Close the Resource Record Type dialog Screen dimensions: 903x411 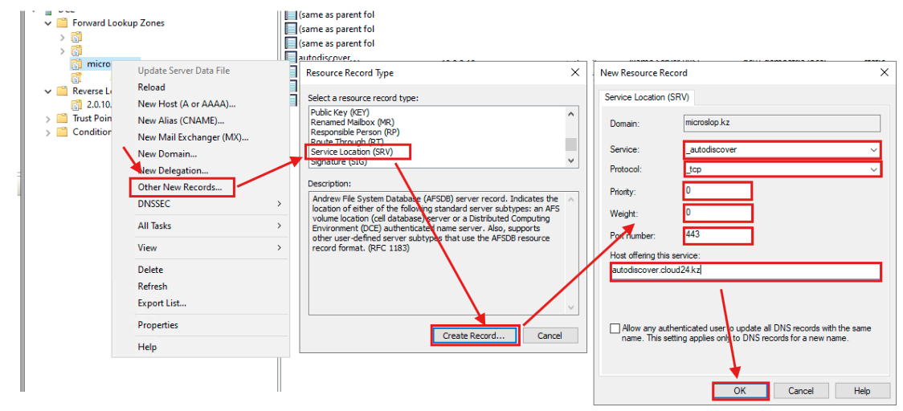pos(574,72)
